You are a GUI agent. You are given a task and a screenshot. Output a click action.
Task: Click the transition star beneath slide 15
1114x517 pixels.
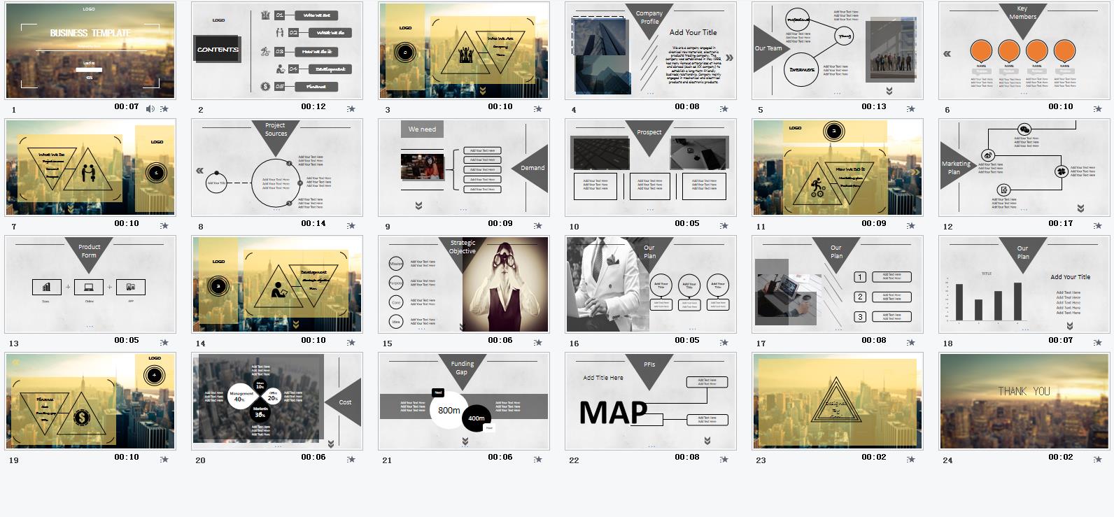pyautogui.click(x=538, y=342)
